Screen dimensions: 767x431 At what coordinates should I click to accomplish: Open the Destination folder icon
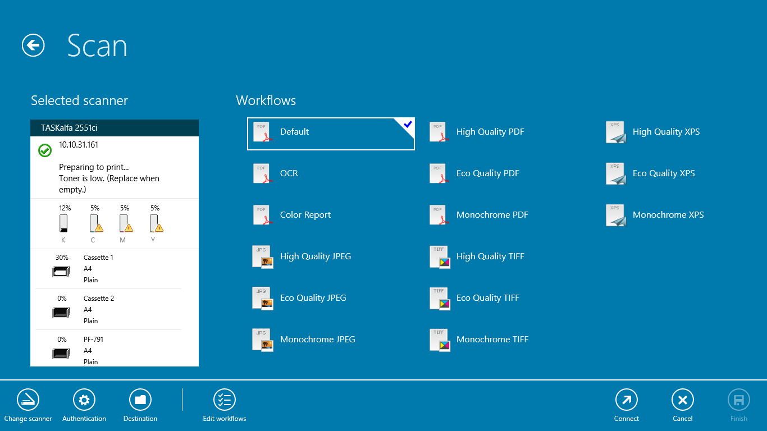coord(140,400)
